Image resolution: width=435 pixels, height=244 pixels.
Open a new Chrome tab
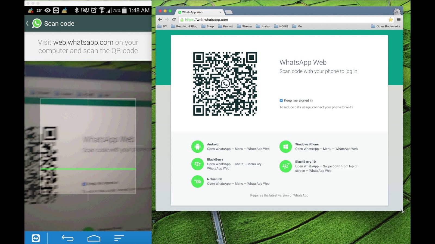(229, 12)
